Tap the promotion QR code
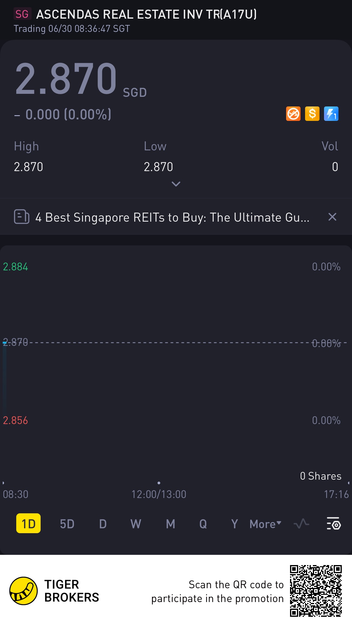 316,591
